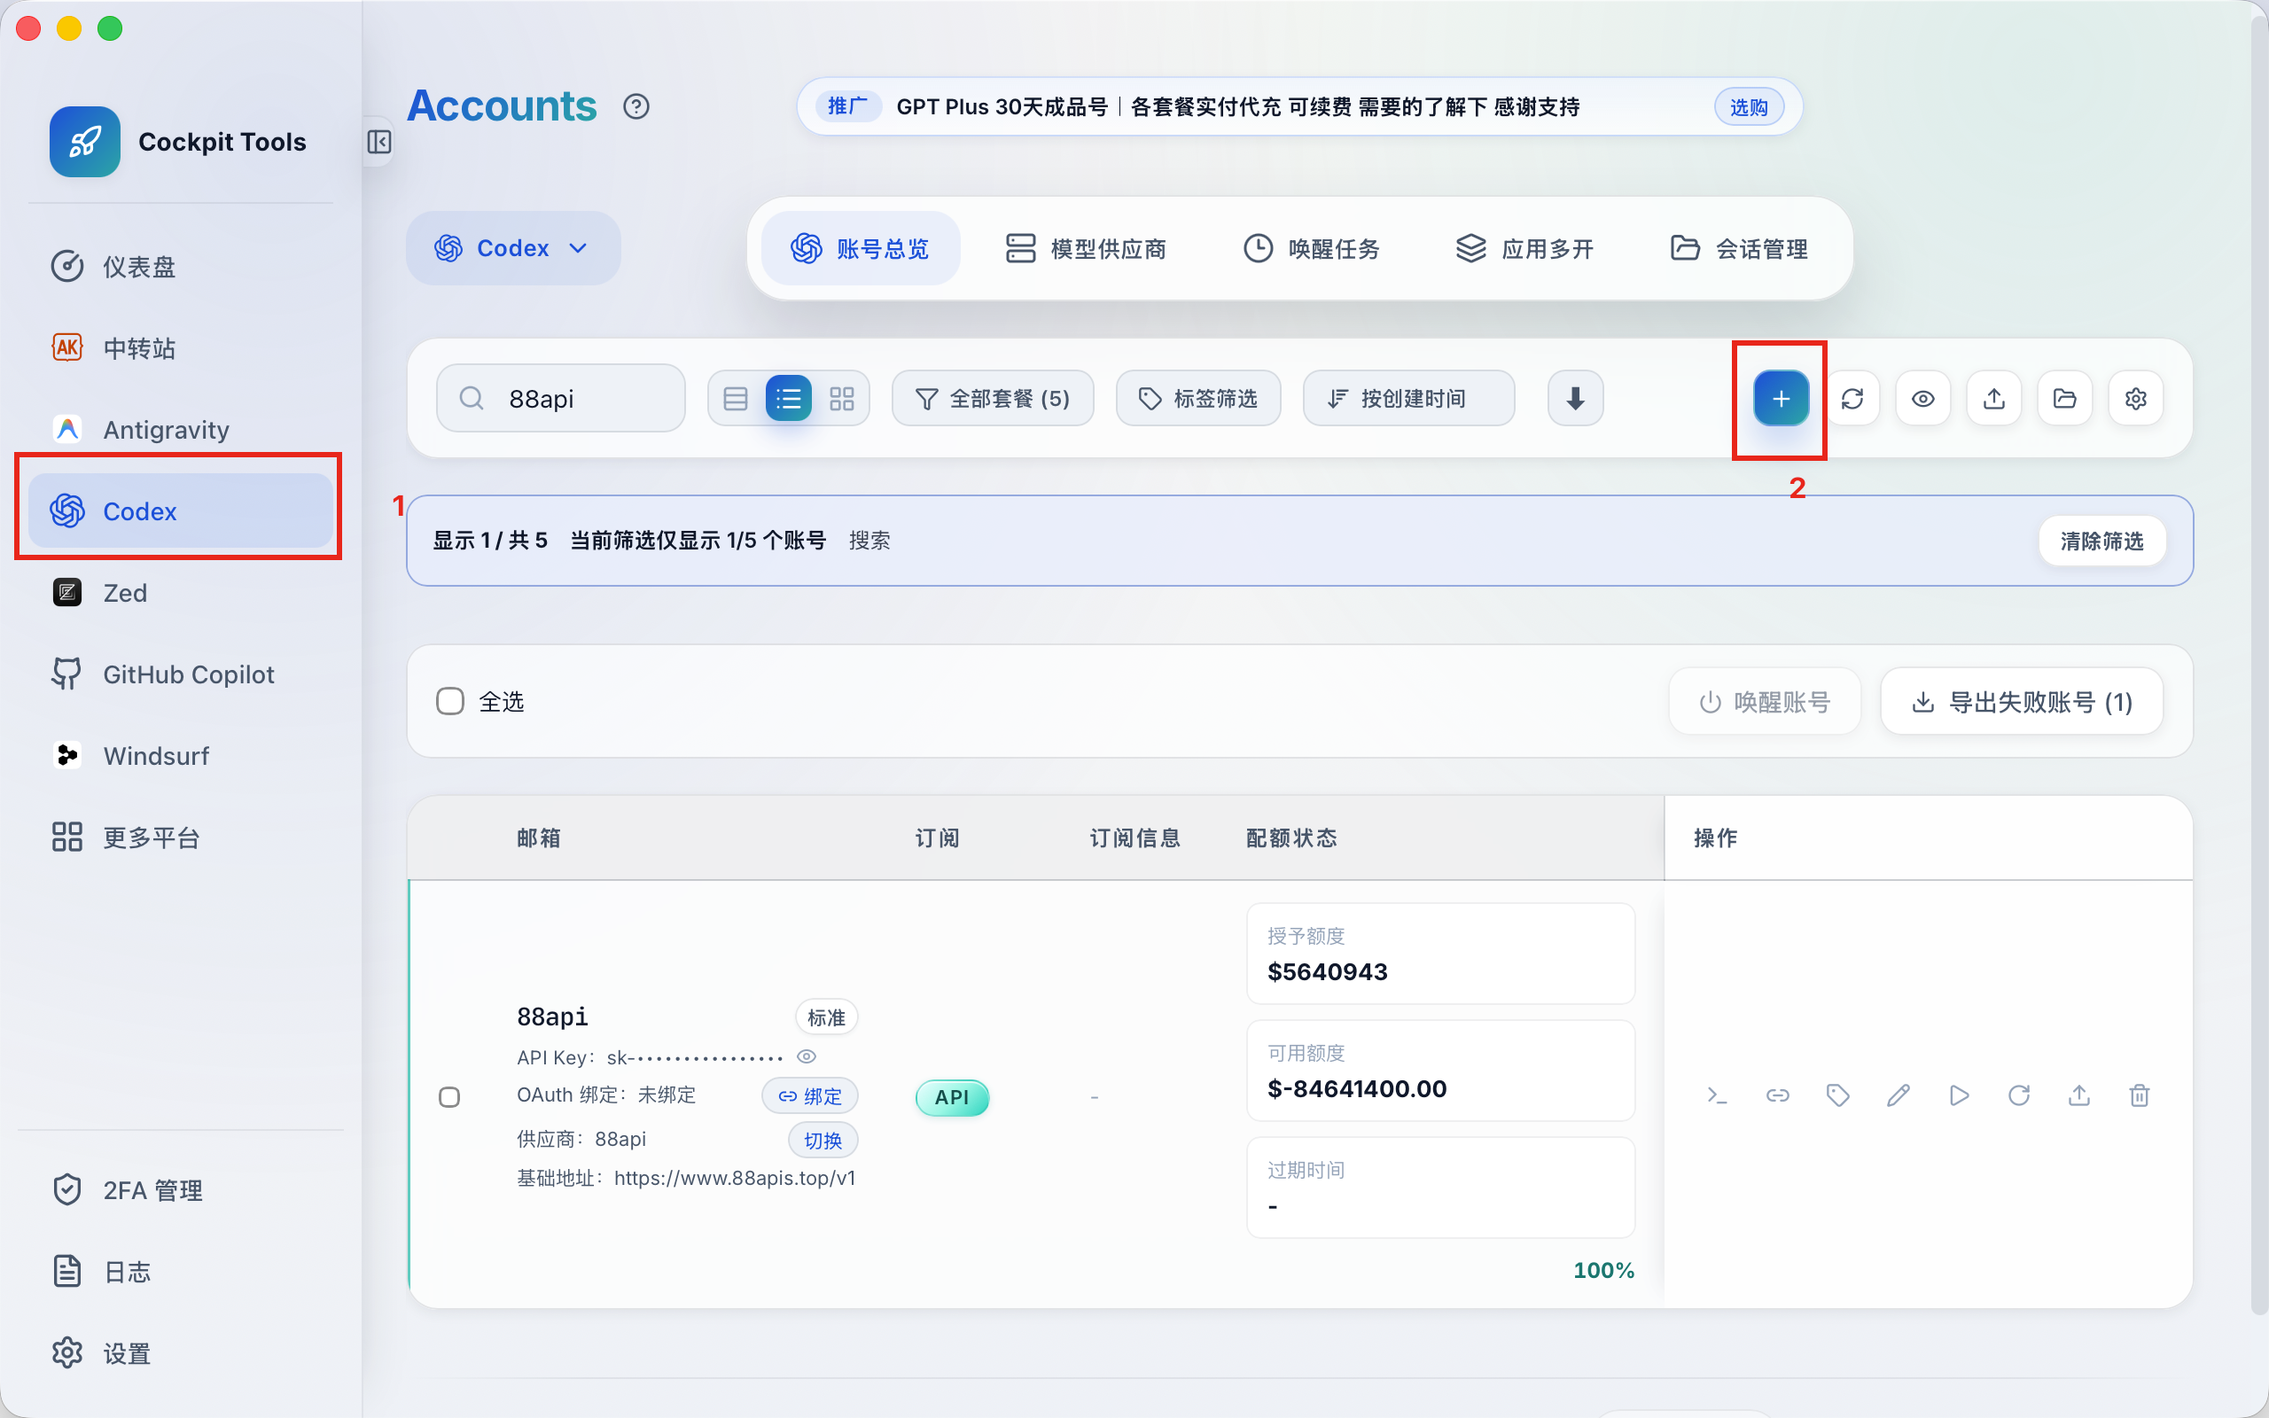Switch to compact row view layout
The height and width of the screenshot is (1418, 2269).
[x=735, y=399]
